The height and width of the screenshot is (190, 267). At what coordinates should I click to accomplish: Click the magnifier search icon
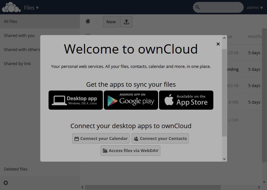(197, 7)
